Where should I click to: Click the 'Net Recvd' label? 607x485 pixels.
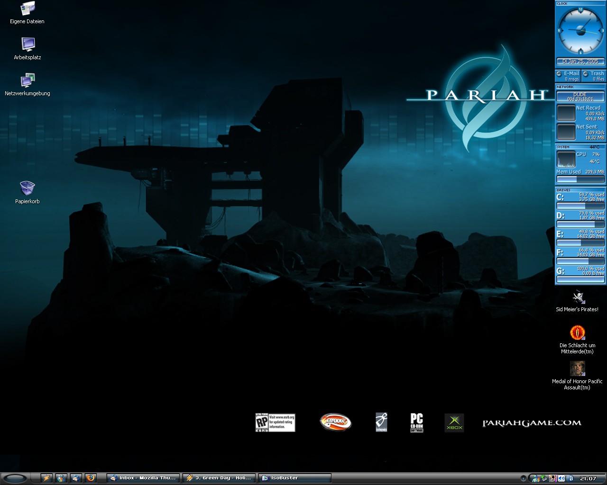click(x=588, y=108)
